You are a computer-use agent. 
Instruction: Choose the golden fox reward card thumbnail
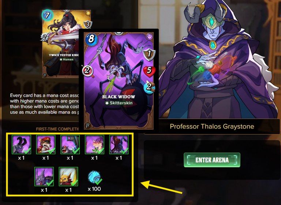(68, 176)
